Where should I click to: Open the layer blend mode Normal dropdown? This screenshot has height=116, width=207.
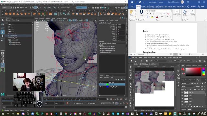pos(188,86)
